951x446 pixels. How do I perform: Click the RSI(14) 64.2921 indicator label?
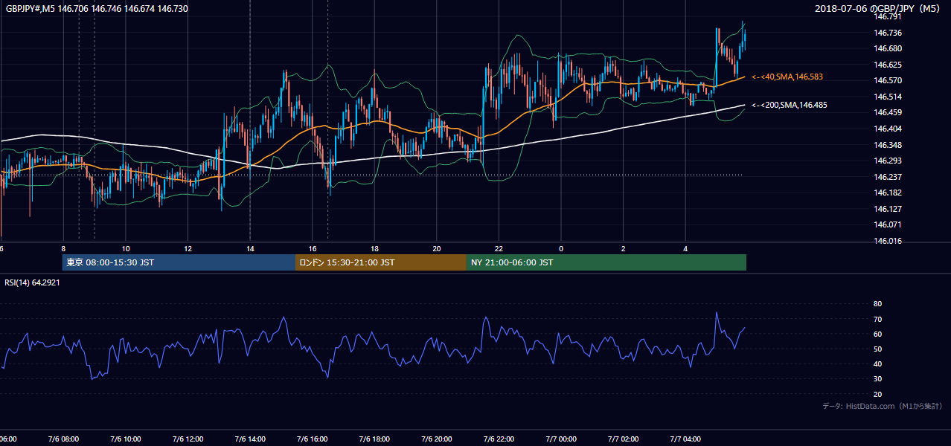tap(32, 282)
